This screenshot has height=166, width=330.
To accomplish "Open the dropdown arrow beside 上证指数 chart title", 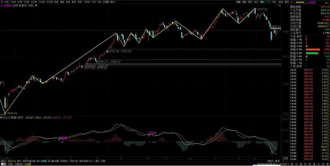I will pyautogui.click(x=36, y=5).
